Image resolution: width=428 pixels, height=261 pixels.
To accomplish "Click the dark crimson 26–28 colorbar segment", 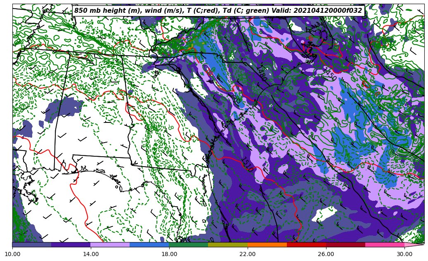I will point(345,245).
